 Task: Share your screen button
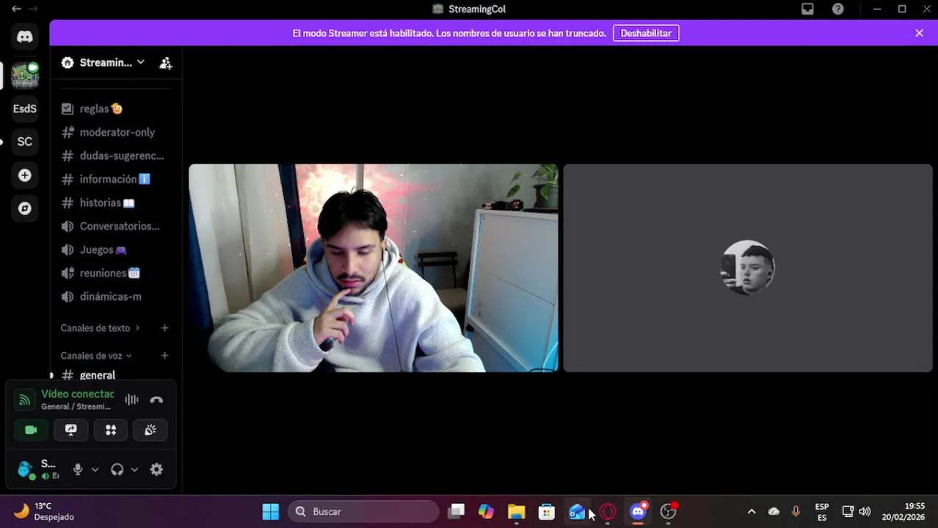point(70,430)
